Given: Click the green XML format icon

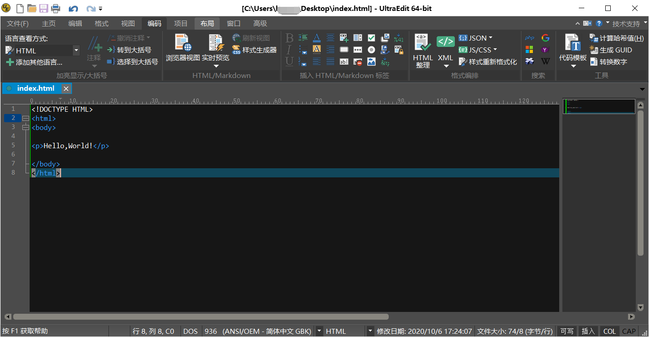Looking at the screenshot, I should (x=445, y=42).
